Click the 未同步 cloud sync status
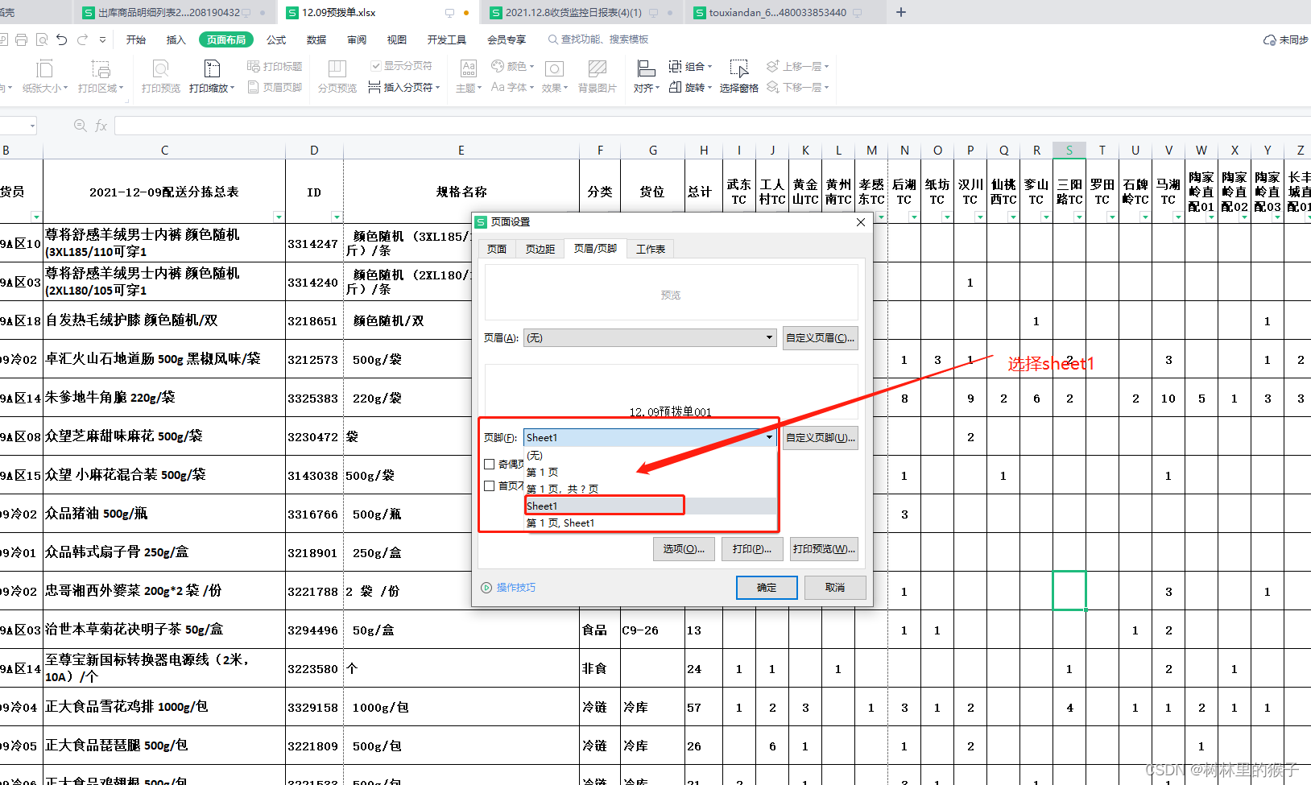This screenshot has height=785, width=1311. [x=1286, y=39]
